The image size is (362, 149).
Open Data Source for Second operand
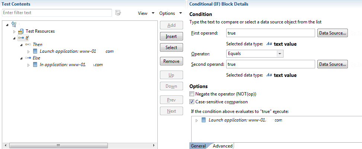pos(333,64)
